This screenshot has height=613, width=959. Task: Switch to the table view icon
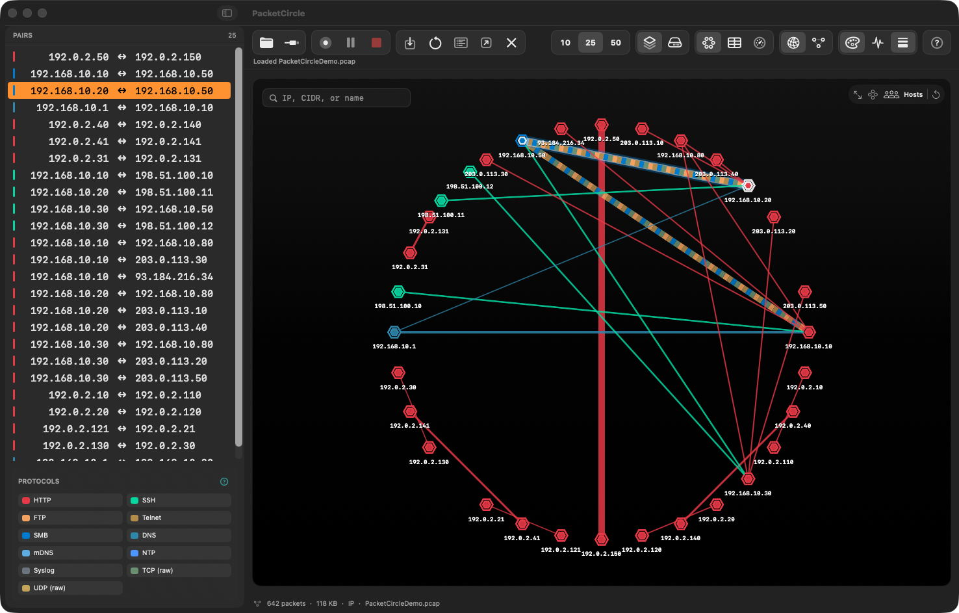pos(734,43)
